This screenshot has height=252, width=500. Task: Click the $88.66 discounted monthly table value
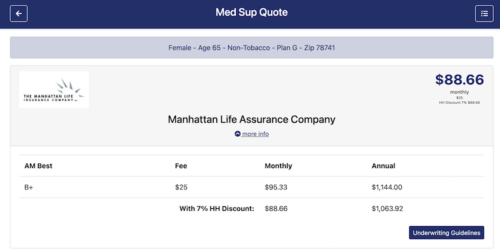[x=276, y=209]
